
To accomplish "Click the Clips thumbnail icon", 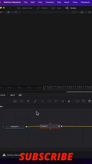I will click(53, 8).
